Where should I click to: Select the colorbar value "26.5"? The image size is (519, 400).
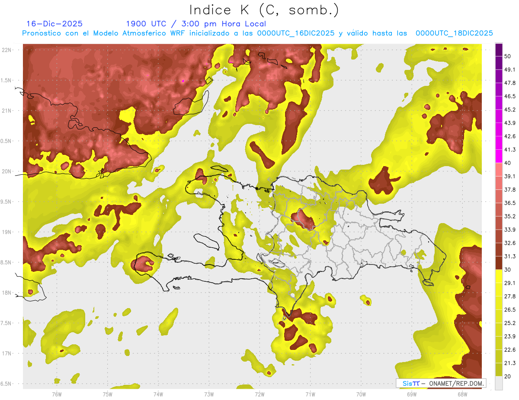coord(509,309)
